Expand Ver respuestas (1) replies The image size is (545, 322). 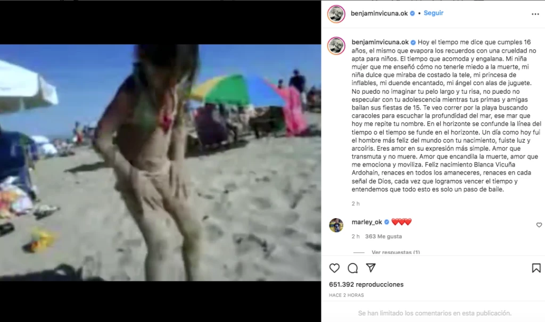pos(395,252)
